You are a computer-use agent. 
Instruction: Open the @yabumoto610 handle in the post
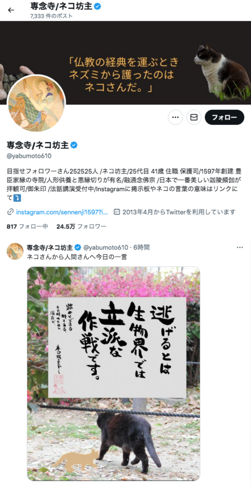106,247
